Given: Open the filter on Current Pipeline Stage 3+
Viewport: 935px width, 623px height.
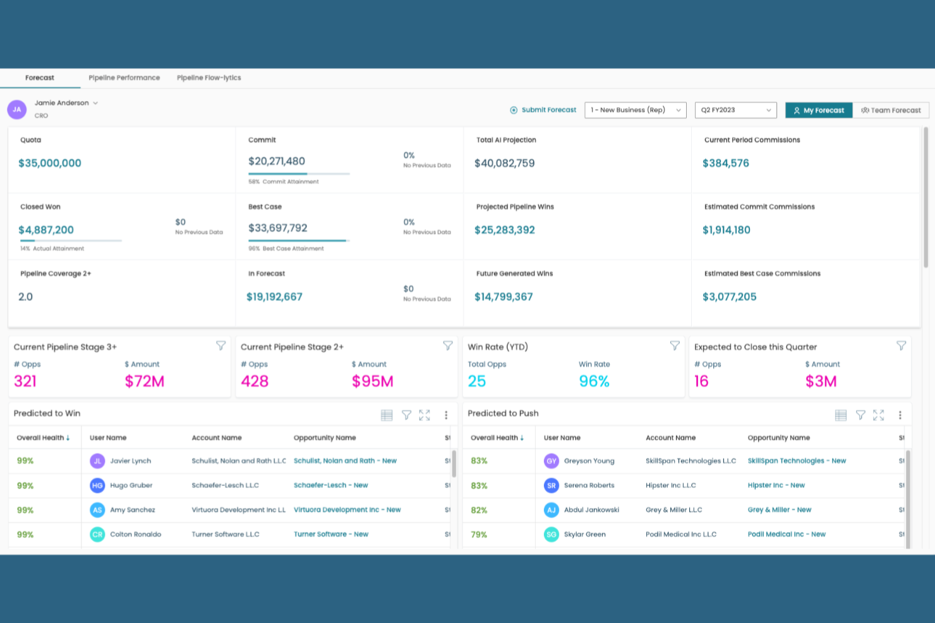Looking at the screenshot, I should click(x=221, y=346).
